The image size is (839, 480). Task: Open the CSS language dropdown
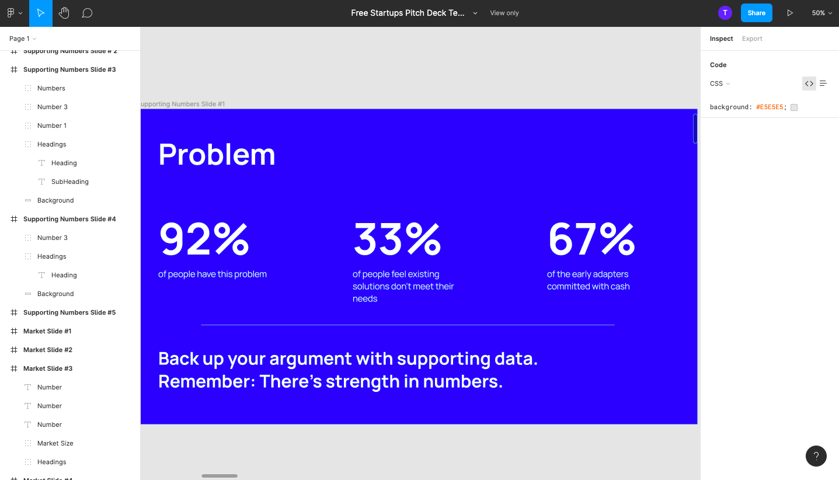720,84
